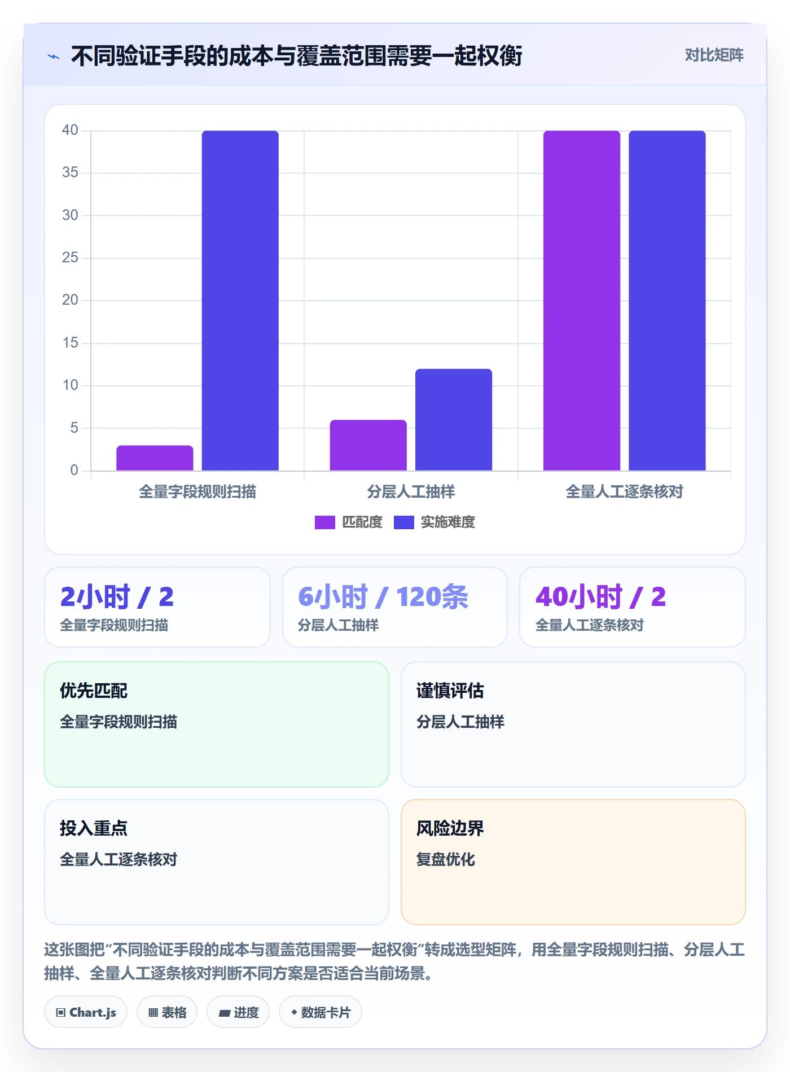Click the 全量字段规则扫描 x-axis label
The image size is (790, 1072).
click(197, 492)
